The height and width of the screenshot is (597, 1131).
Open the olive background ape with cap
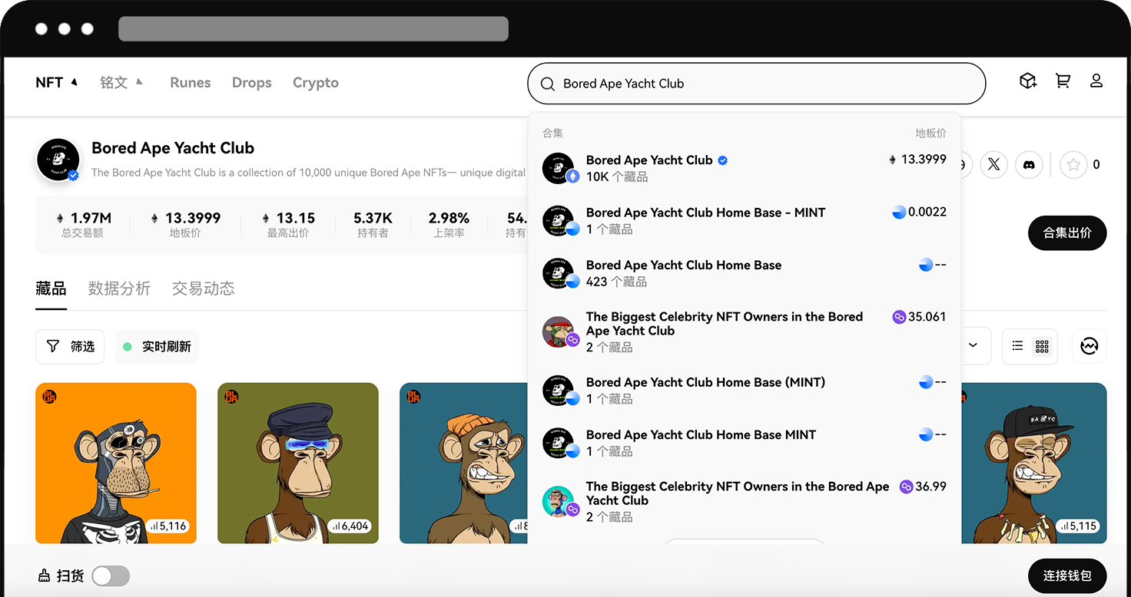(298, 463)
